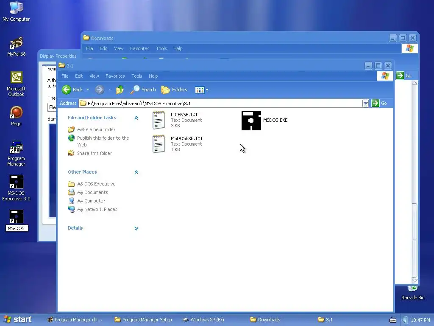Open File menu in Downloads window
The height and width of the screenshot is (326, 434).
coord(89,48)
